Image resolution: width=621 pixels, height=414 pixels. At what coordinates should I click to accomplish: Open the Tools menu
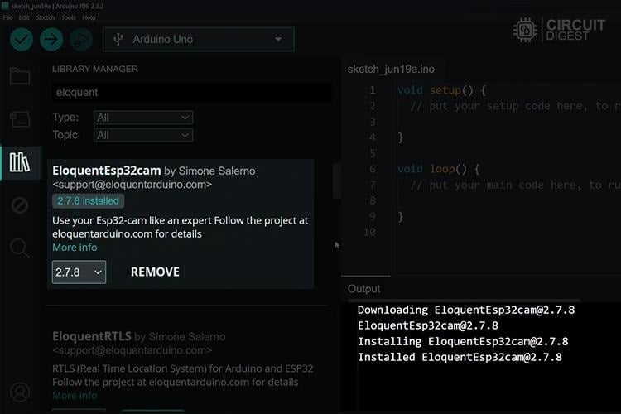[68, 17]
